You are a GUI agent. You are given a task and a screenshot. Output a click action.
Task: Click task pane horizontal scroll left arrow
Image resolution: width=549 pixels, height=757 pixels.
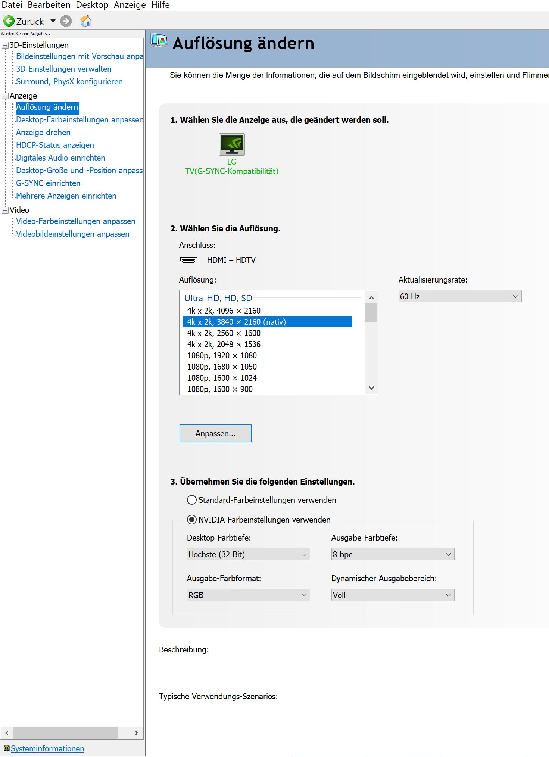[7, 733]
